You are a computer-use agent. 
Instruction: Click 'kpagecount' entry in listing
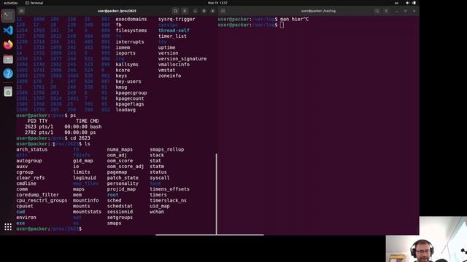(130, 98)
